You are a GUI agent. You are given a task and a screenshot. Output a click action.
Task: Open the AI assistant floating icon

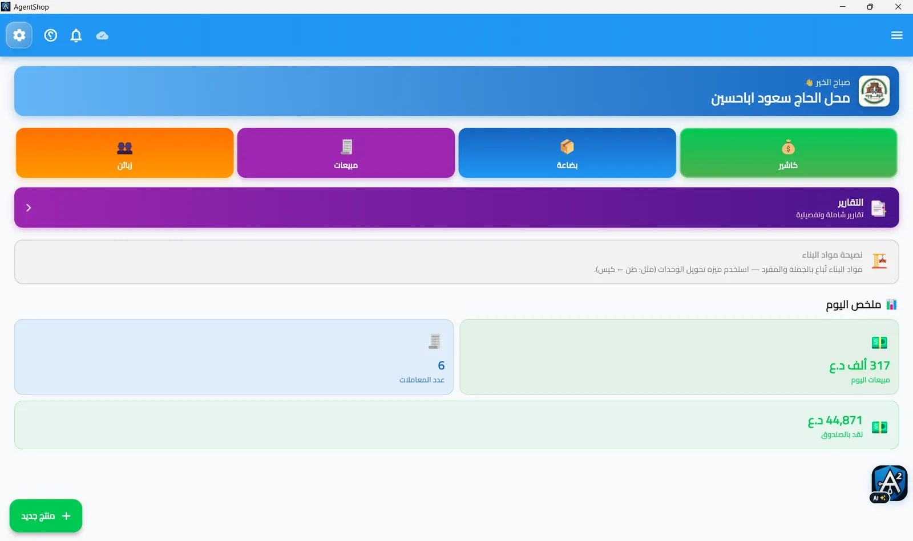(889, 484)
